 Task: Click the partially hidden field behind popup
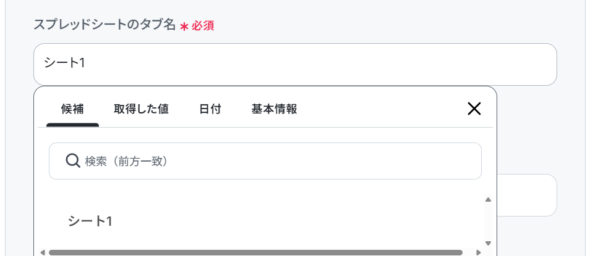pos(527,195)
